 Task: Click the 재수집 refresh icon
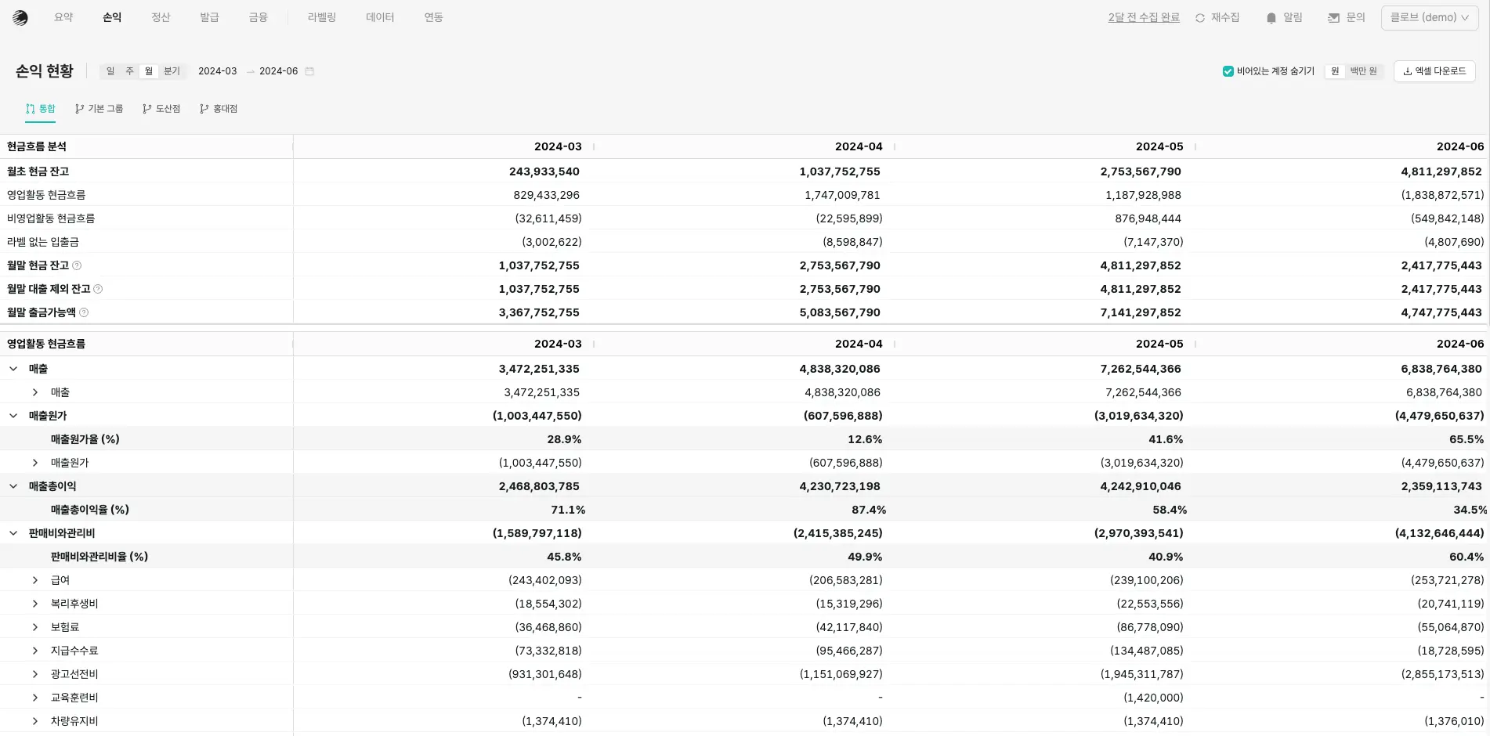(x=1200, y=18)
